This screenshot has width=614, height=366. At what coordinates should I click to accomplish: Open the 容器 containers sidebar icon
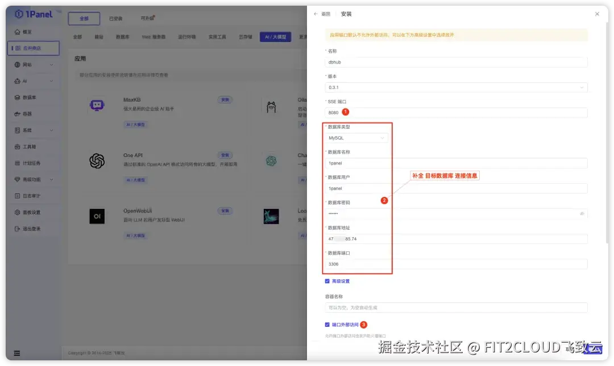pos(17,114)
